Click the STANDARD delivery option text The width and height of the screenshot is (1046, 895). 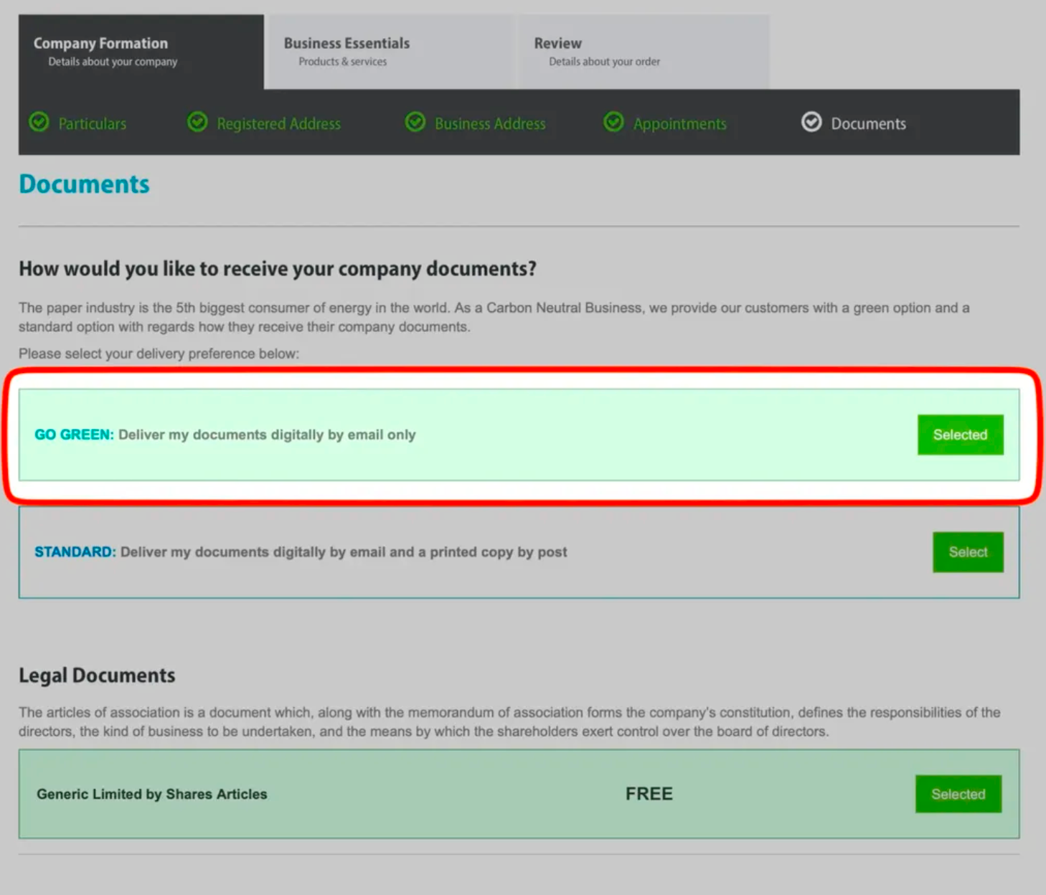[301, 552]
